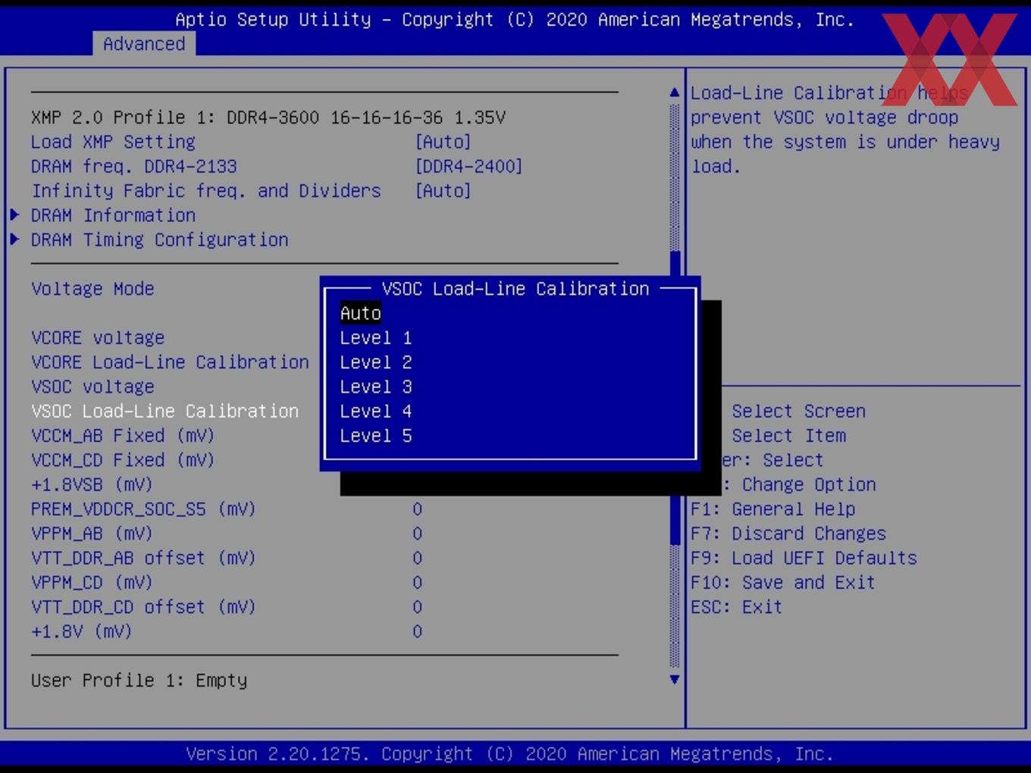Viewport: 1031px width, 773px height.
Task: Select VCORE Load-Line Calibration option
Action: click(170, 362)
